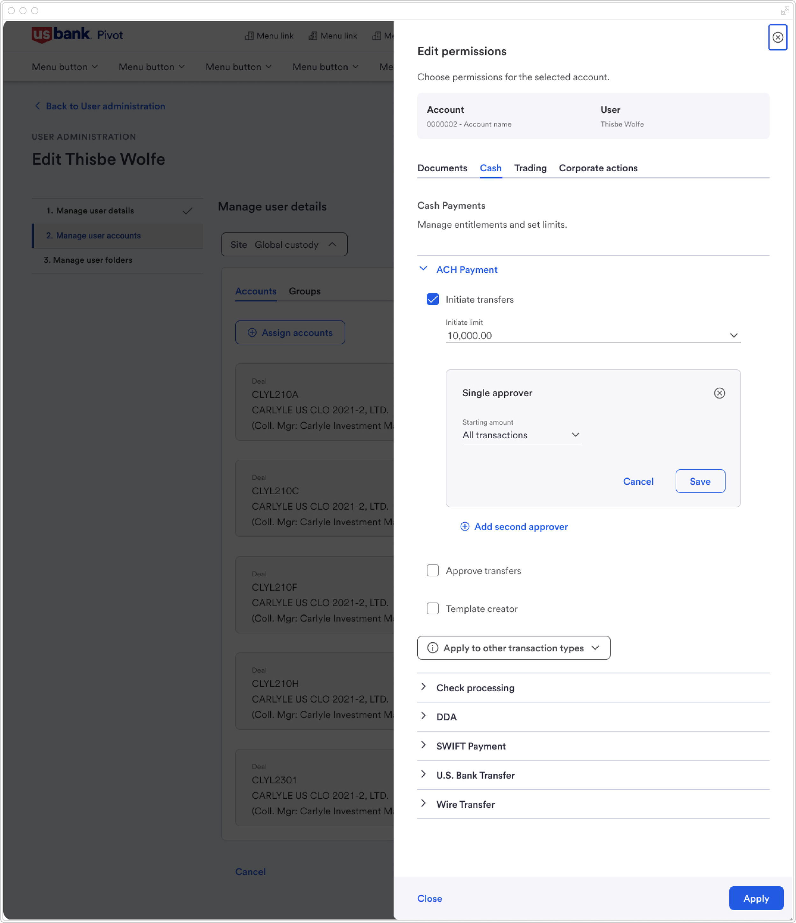Remove the Single approver card with X icon
The image size is (796, 923).
719,393
